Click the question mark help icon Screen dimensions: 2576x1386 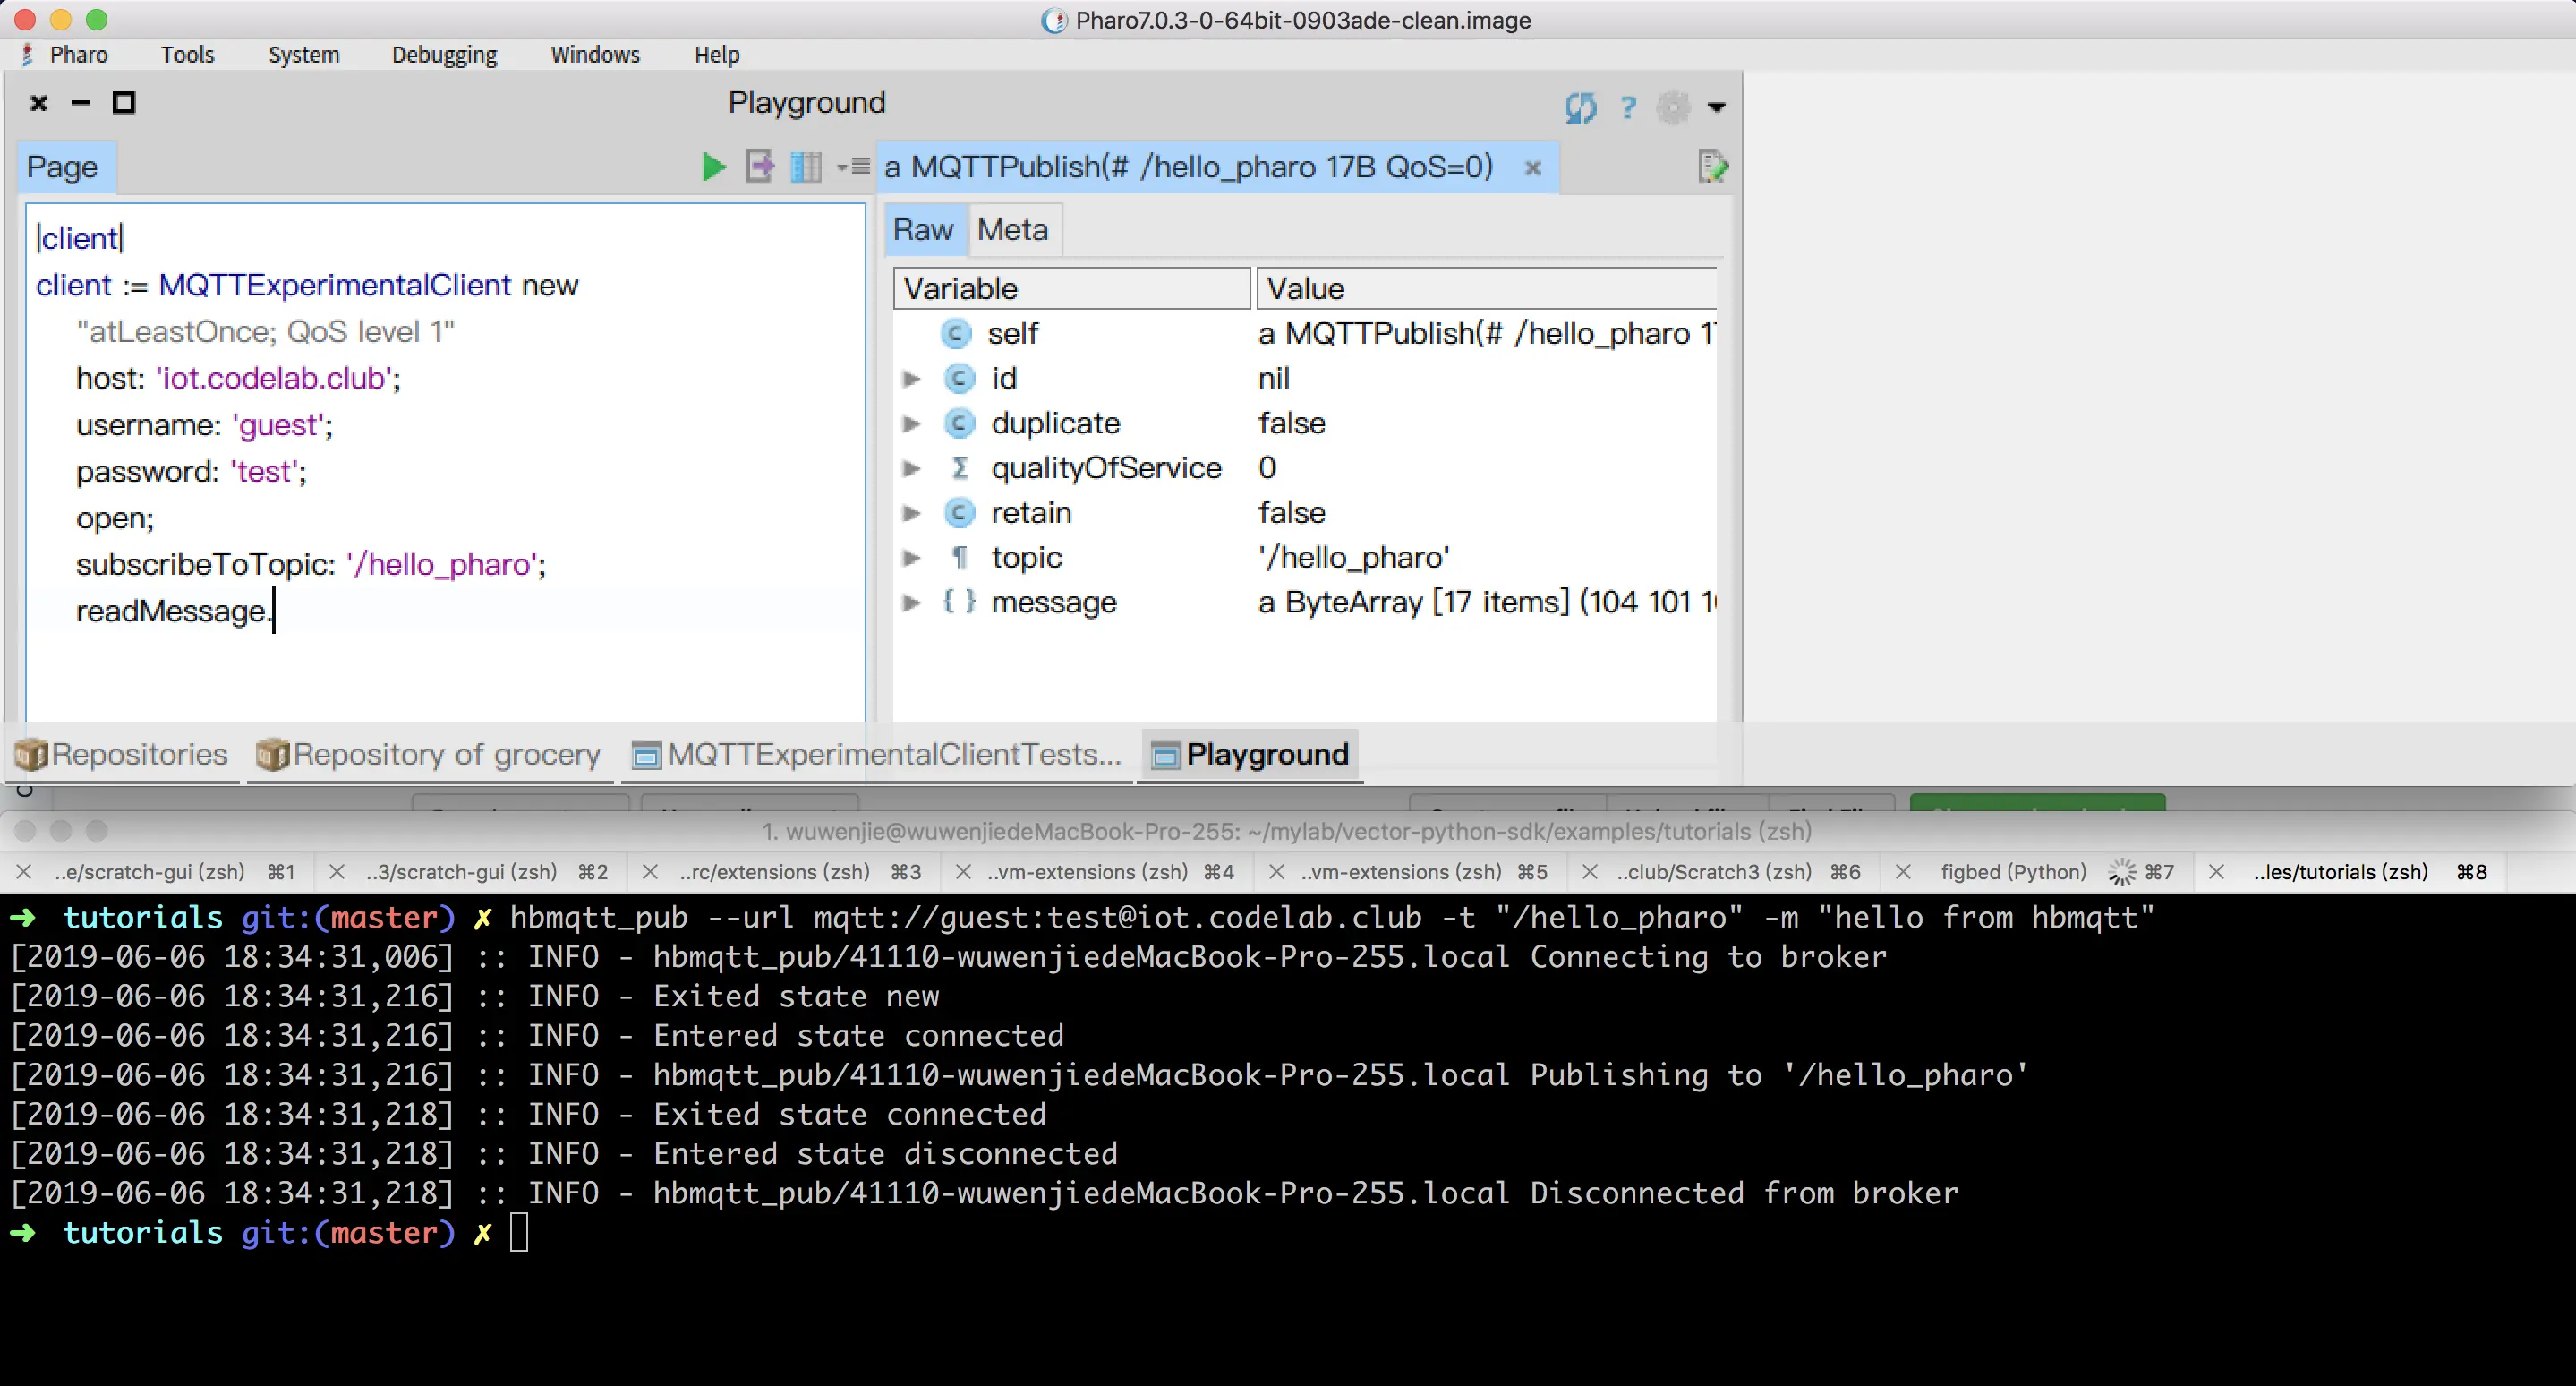click(x=1628, y=106)
